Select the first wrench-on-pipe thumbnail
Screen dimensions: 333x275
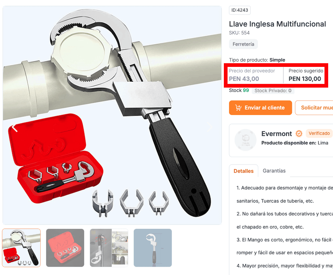point(21,248)
